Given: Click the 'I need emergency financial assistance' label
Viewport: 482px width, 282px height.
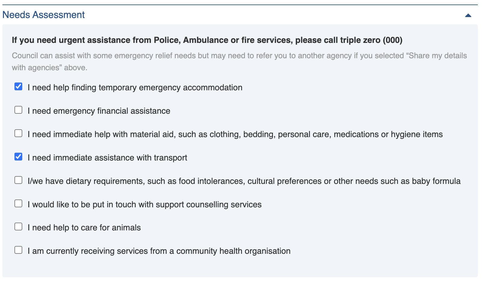Looking at the screenshot, I should coord(99,111).
